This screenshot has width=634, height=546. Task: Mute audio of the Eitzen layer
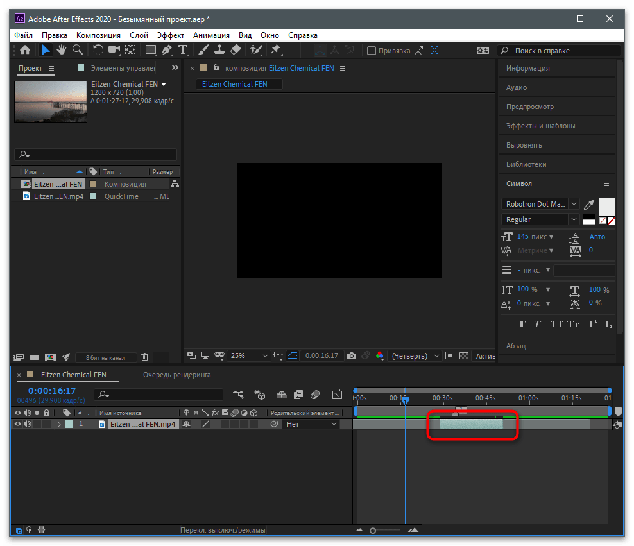point(27,424)
